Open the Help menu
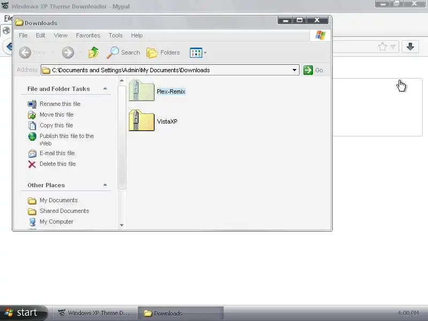This screenshot has height=321, width=428. click(x=137, y=35)
